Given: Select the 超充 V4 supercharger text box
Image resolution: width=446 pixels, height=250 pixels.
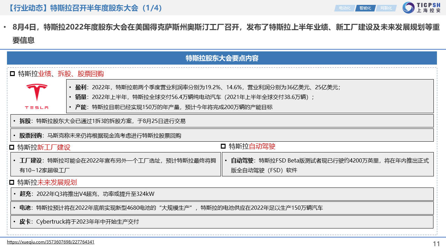Looking at the screenshot, I should (x=222, y=194).
